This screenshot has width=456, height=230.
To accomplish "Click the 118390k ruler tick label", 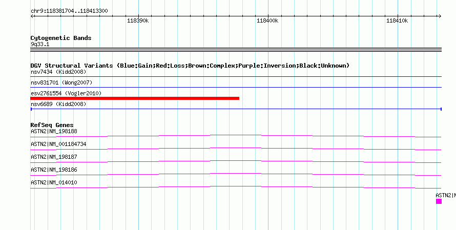I will [138, 20].
